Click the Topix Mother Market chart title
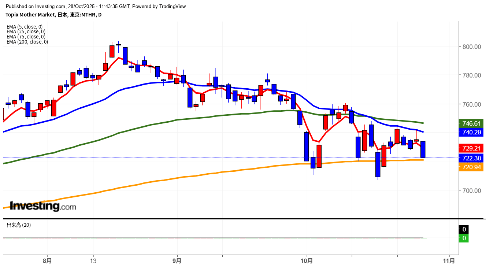 53,15
